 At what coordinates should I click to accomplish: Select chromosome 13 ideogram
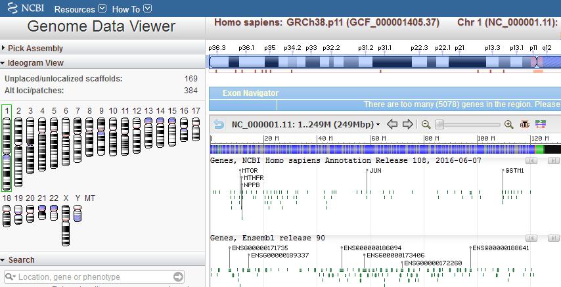coord(148,133)
